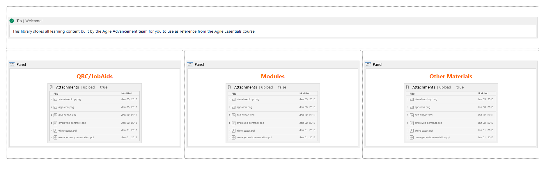Click the Word icon for employee-contract.doc in QRC/JobAids
Image resolution: width=544 pixels, height=175 pixels.
click(x=55, y=123)
